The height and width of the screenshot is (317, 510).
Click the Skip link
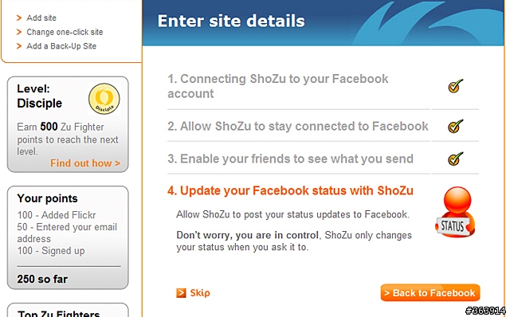200,293
